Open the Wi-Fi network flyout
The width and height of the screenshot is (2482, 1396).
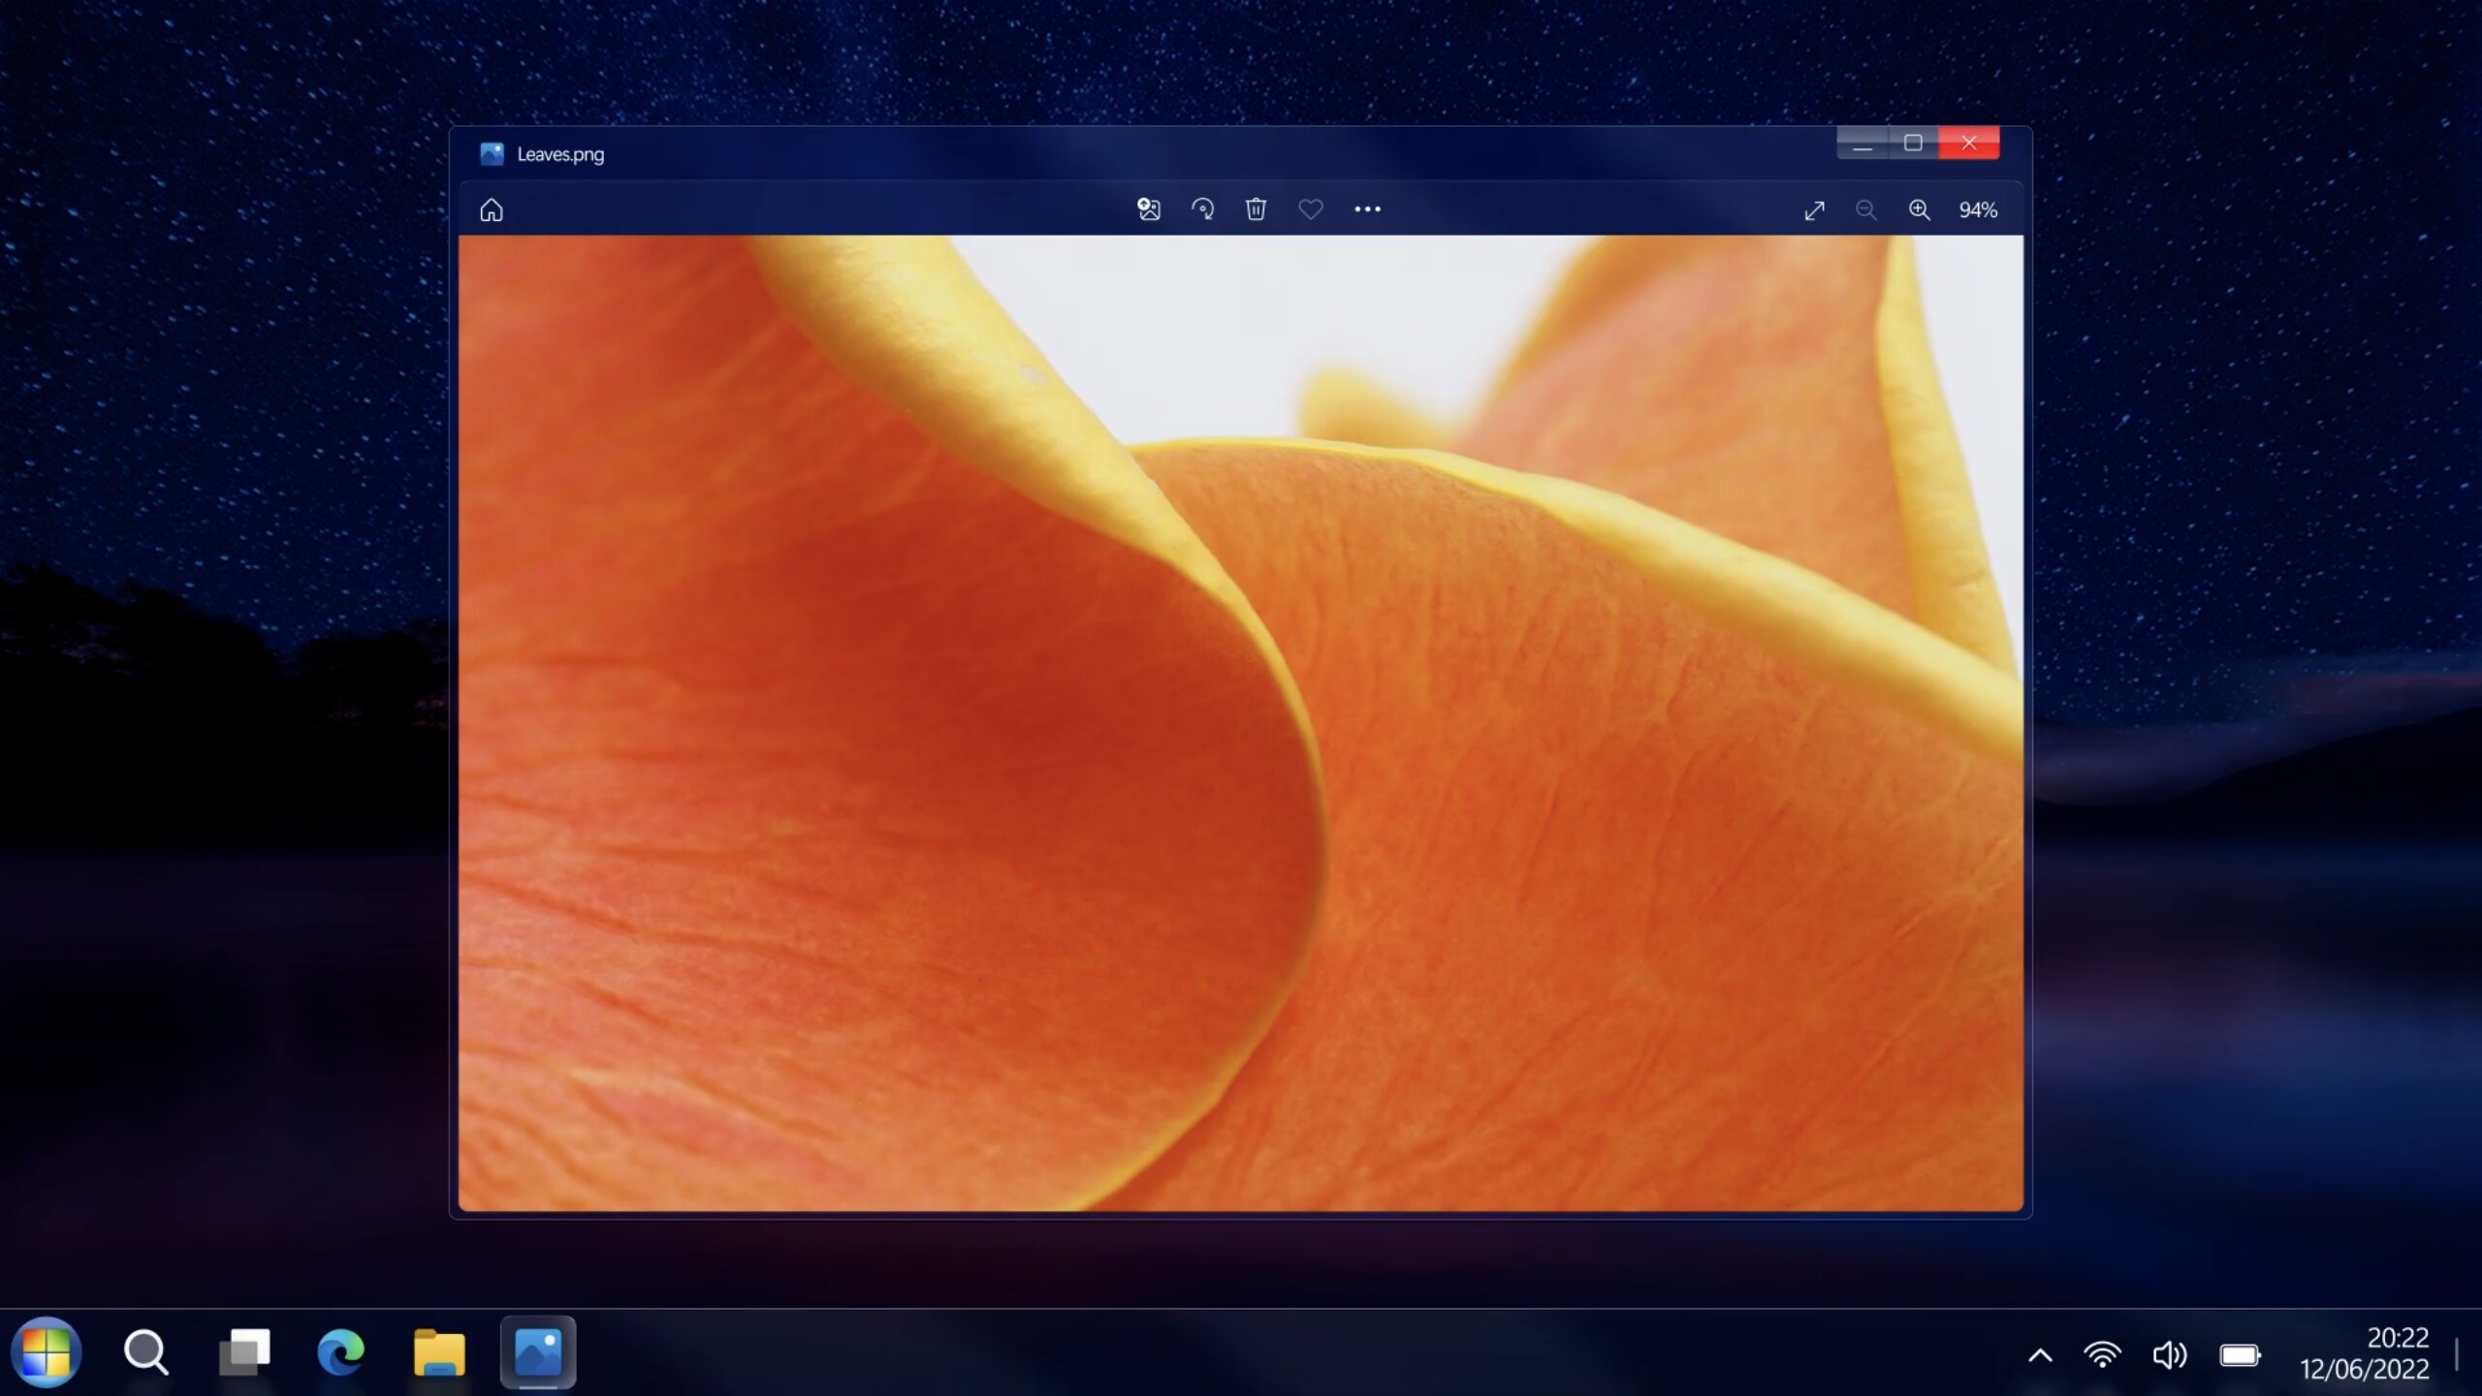(2102, 1354)
